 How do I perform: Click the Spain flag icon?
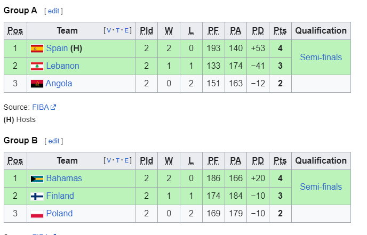(x=37, y=48)
